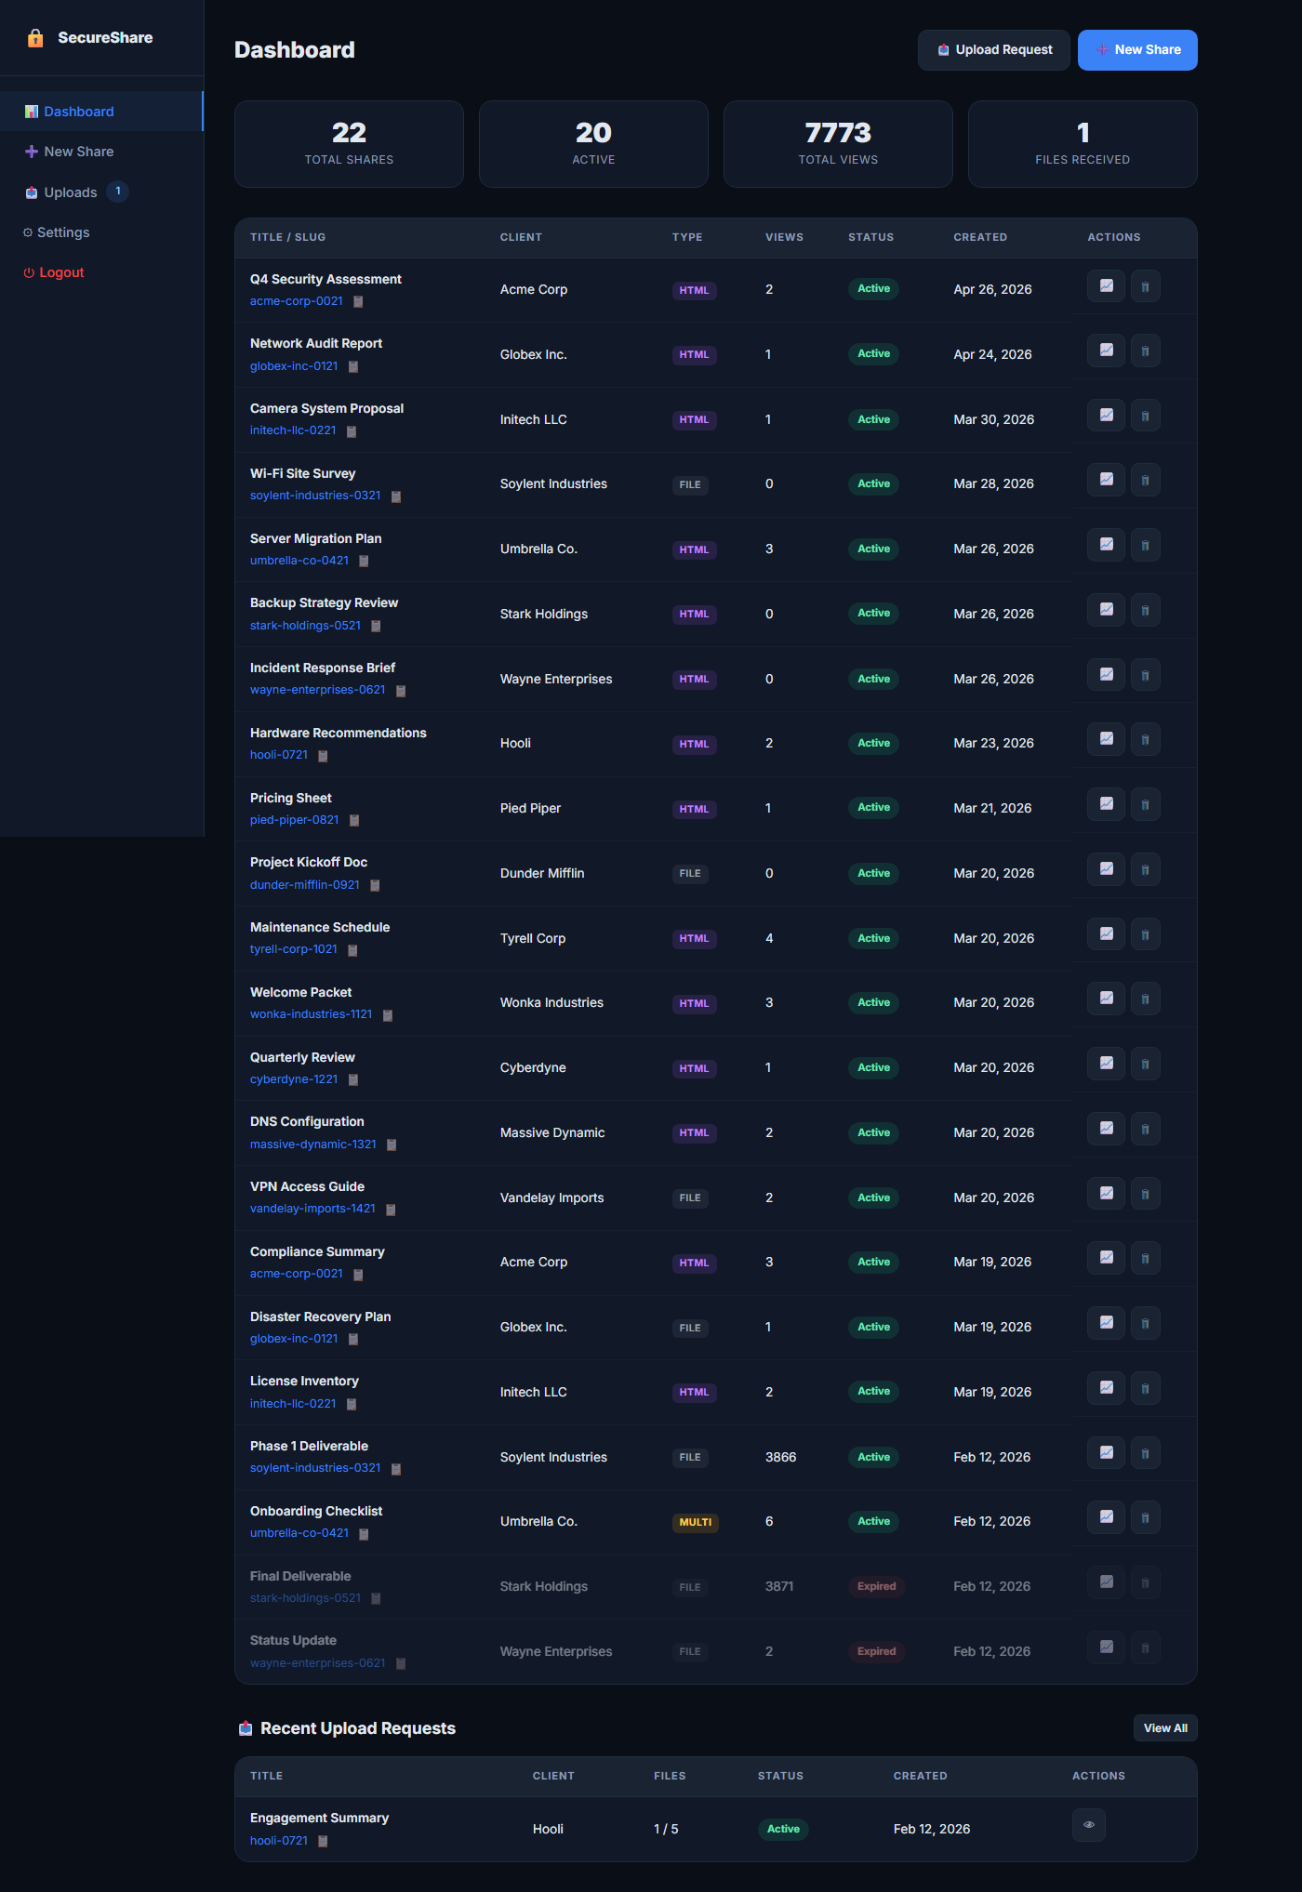This screenshot has height=1892, width=1302.
Task: Open analytics for Compliance Summary
Action: pos(1106,1258)
